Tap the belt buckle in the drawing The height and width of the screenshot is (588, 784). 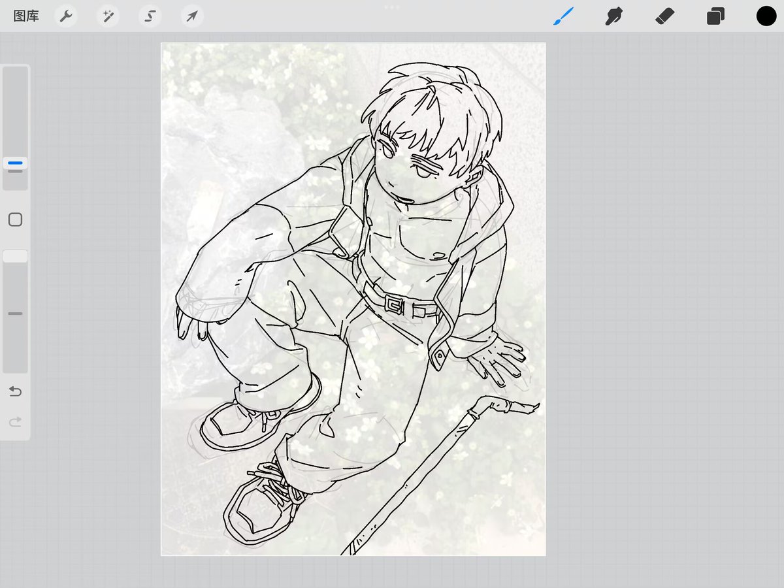[395, 304]
